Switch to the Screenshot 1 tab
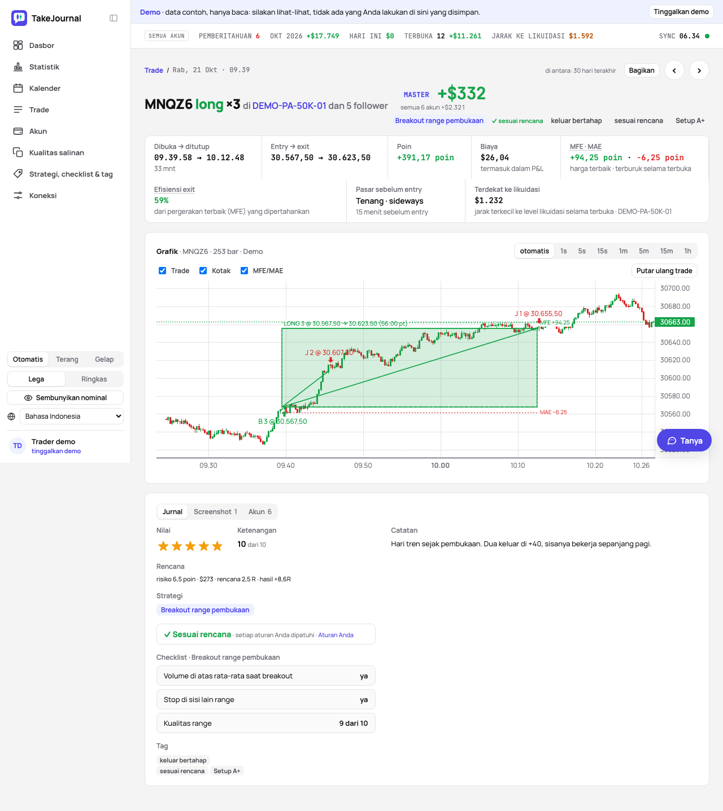This screenshot has height=811, width=723. (x=215, y=512)
